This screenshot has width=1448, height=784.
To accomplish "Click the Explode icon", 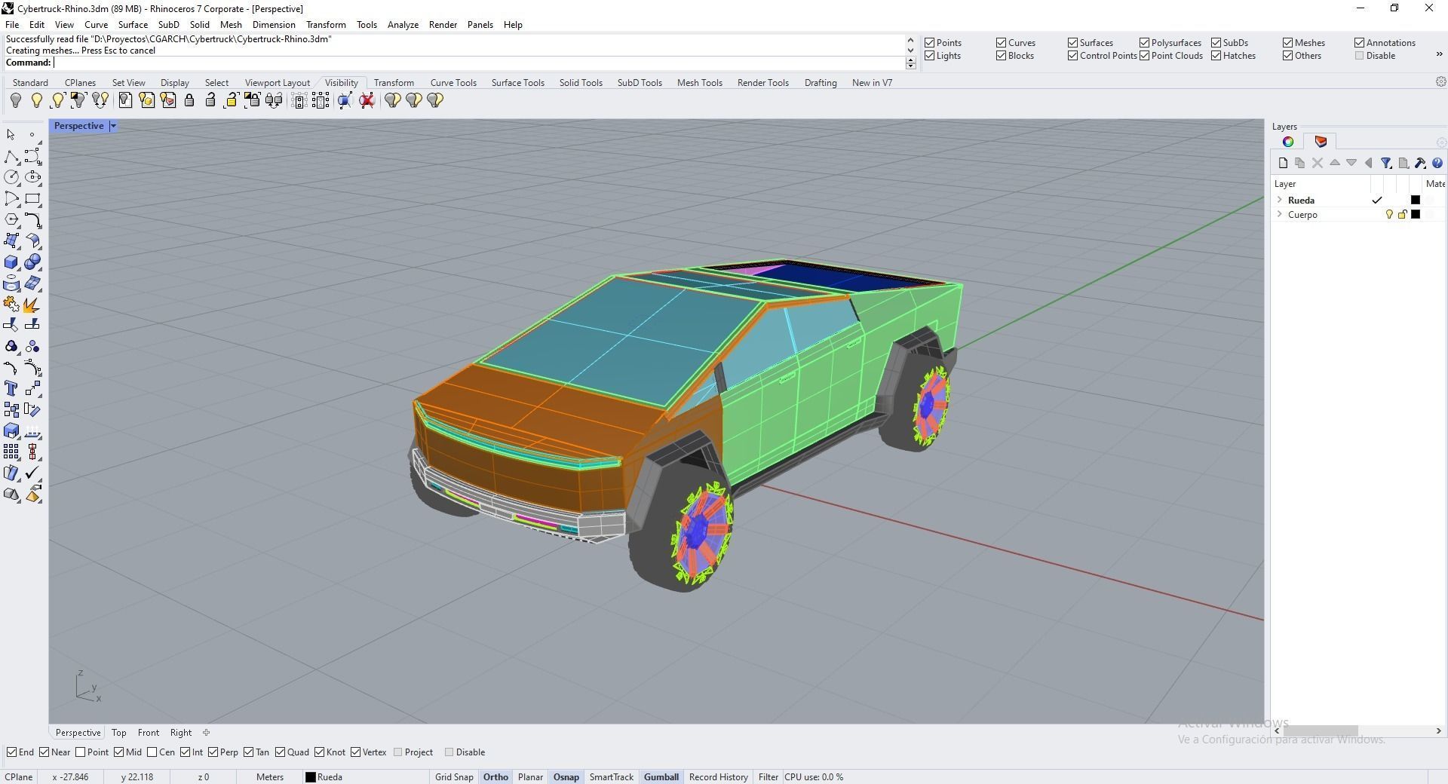I will pyautogui.click(x=32, y=305).
